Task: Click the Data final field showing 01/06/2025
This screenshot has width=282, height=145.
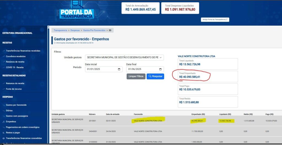Action: [145, 69]
